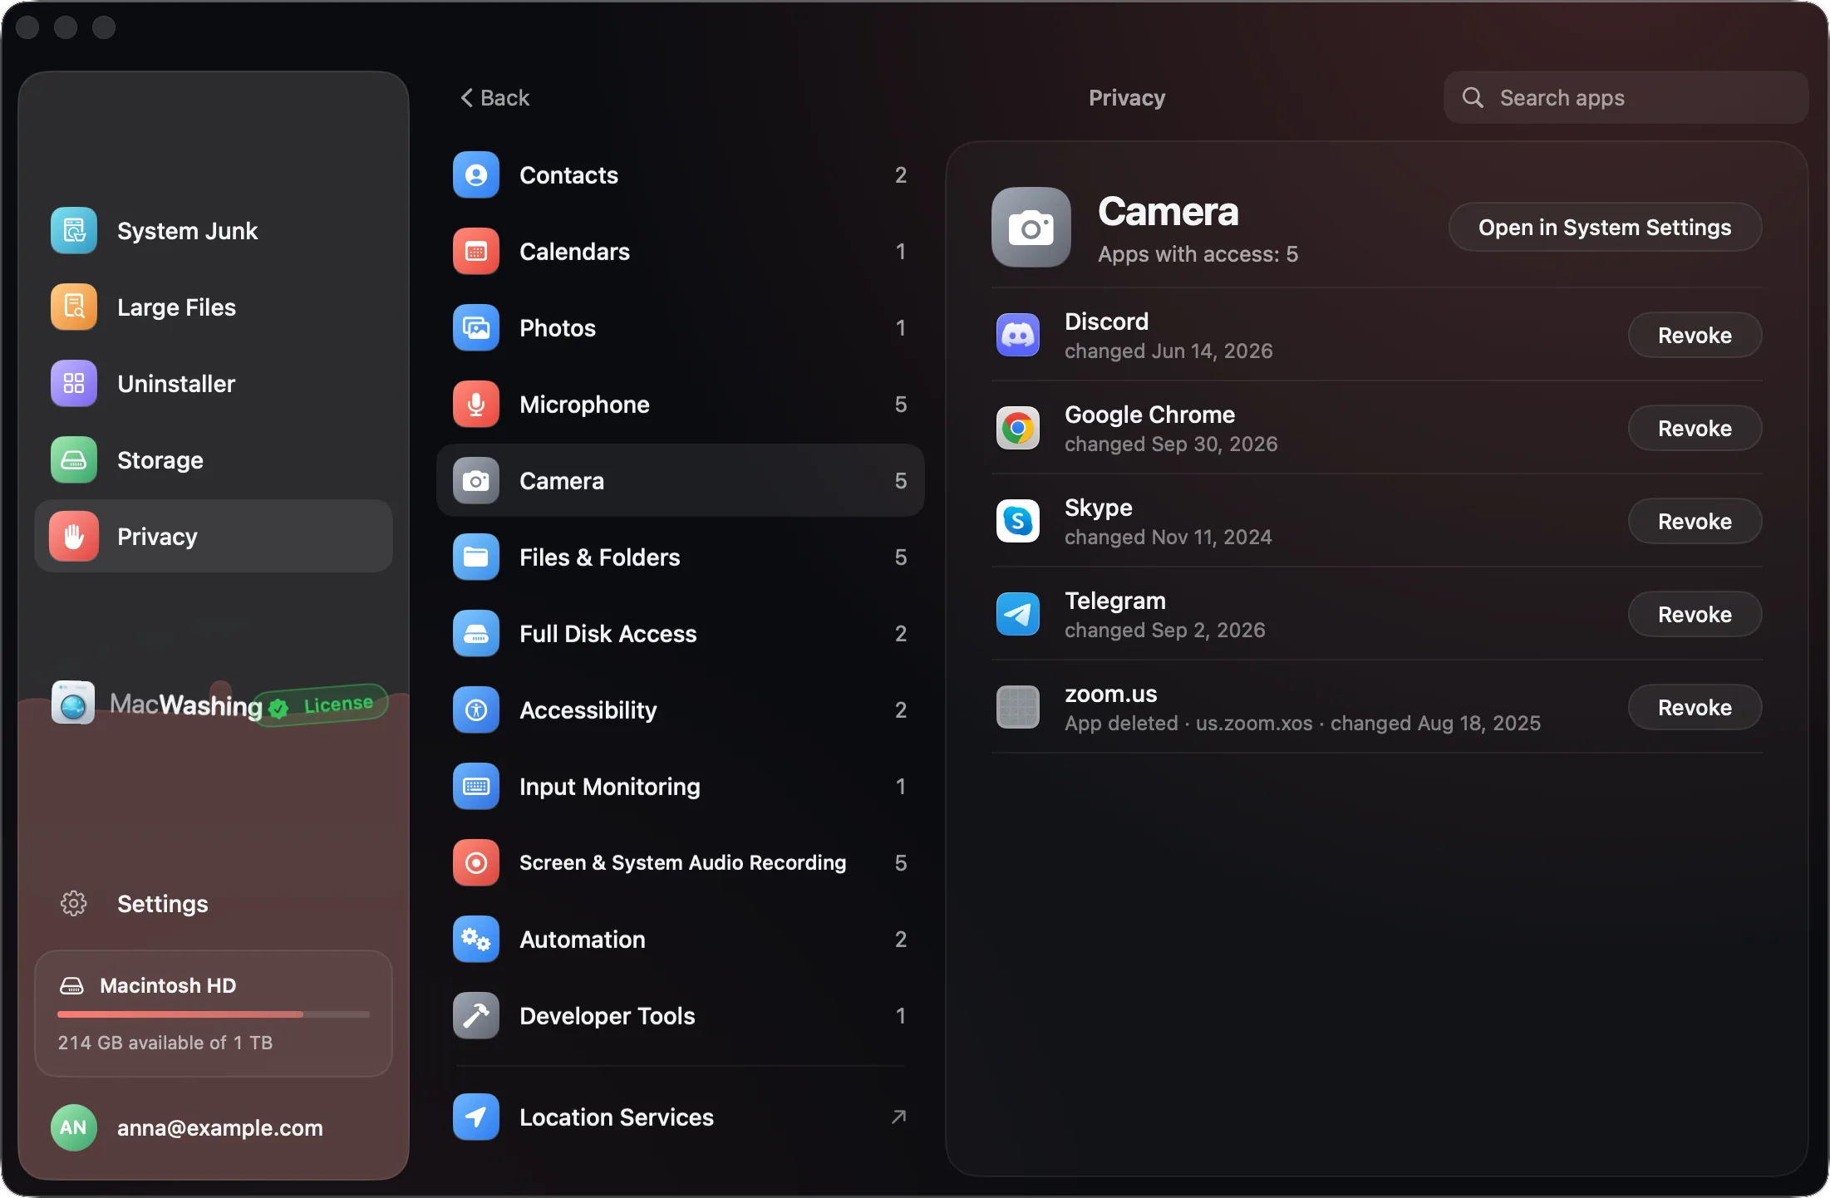Click the Location Services arrow icon
The width and height of the screenshot is (1830, 1198).
pyautogui.click(x=475, y=1117)
